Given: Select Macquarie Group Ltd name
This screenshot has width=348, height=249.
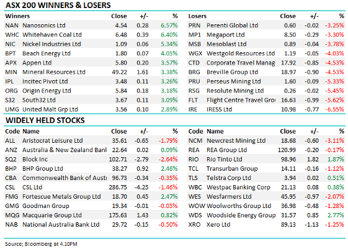Looking at the screenshot, I should (x=52, y=215).
